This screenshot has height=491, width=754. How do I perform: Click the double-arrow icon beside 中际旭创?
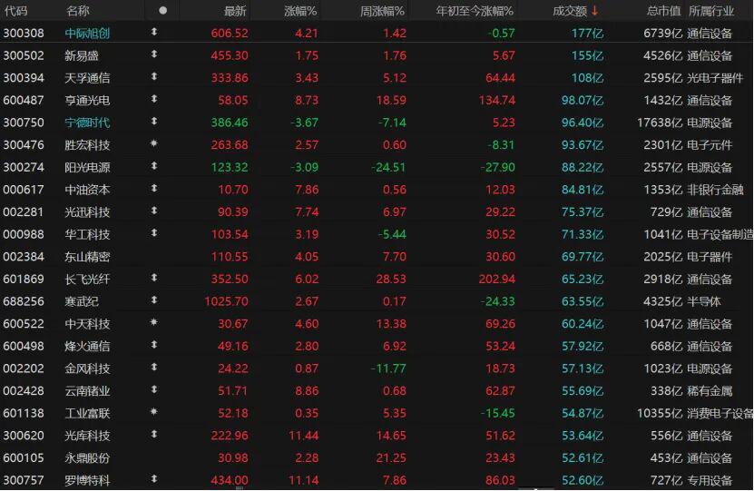point(154,33)
